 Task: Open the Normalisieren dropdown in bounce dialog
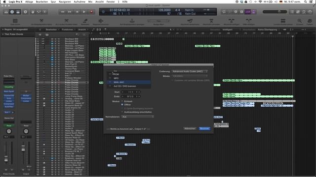tap(138, 117)
